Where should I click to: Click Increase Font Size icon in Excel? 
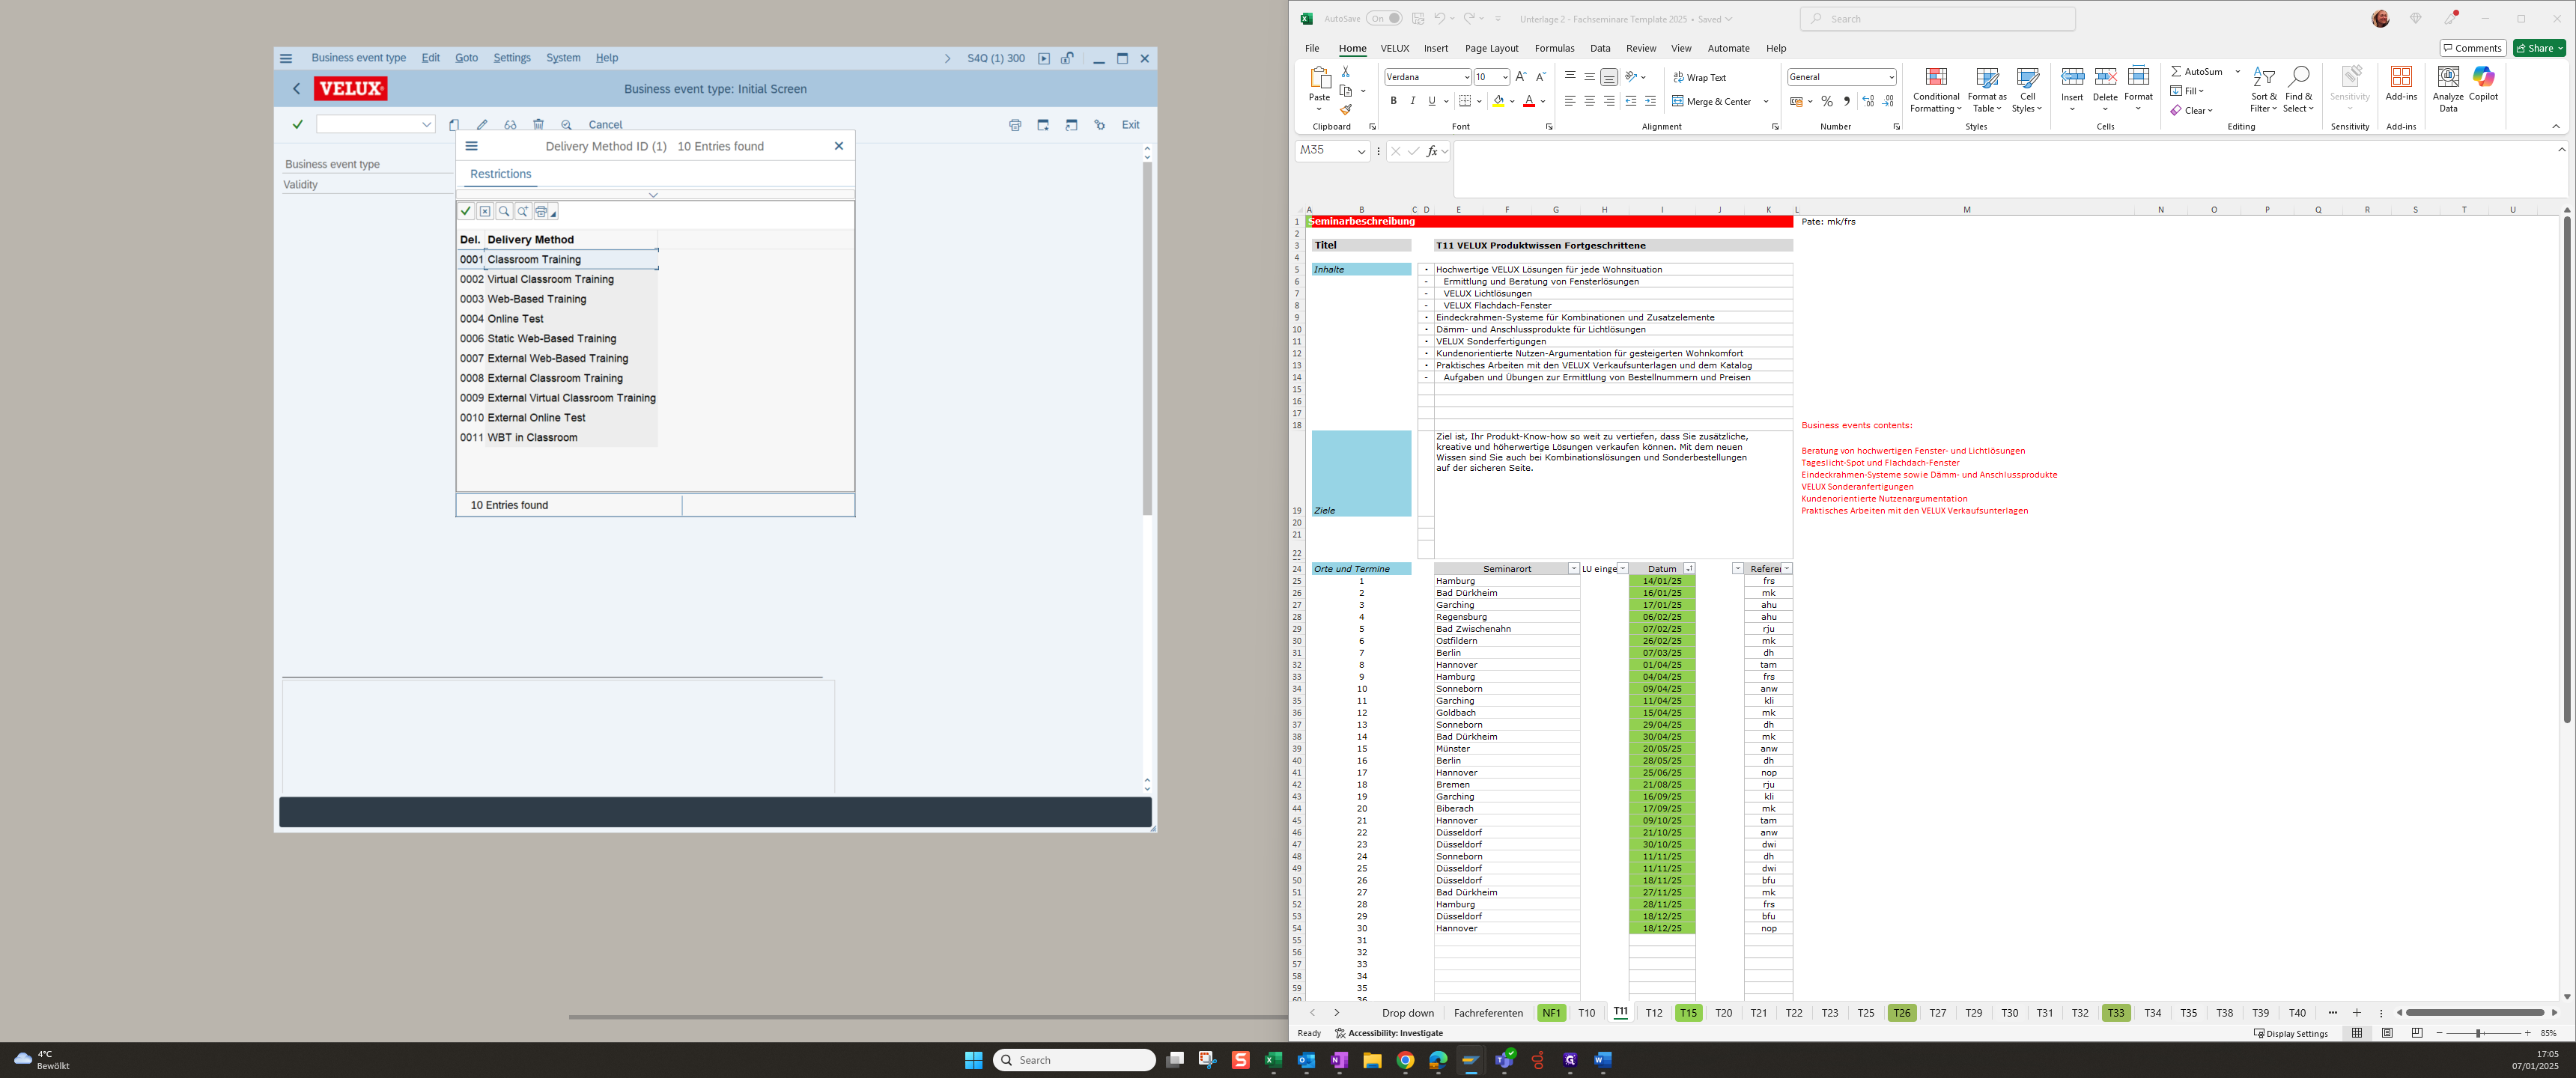(x=1521, y=77)
